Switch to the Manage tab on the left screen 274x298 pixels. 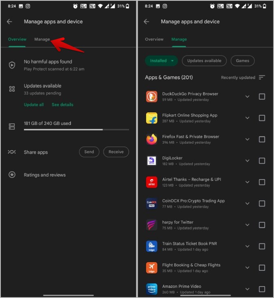42,39
